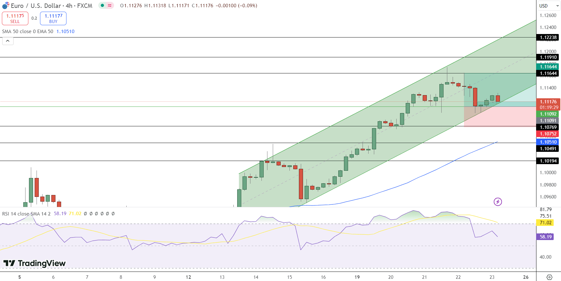The height and width of the screenshot is (281, 561).
Task: Click the OHLC change value −0.00100 (−0.09%)
Action: [236, 6]
